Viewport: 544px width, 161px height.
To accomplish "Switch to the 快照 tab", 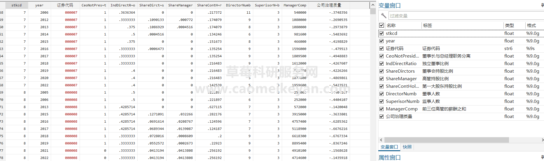I will (407, 147).
